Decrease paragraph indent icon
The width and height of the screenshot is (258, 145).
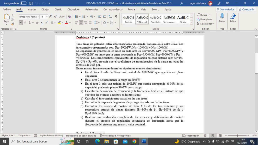click(100, 16)
